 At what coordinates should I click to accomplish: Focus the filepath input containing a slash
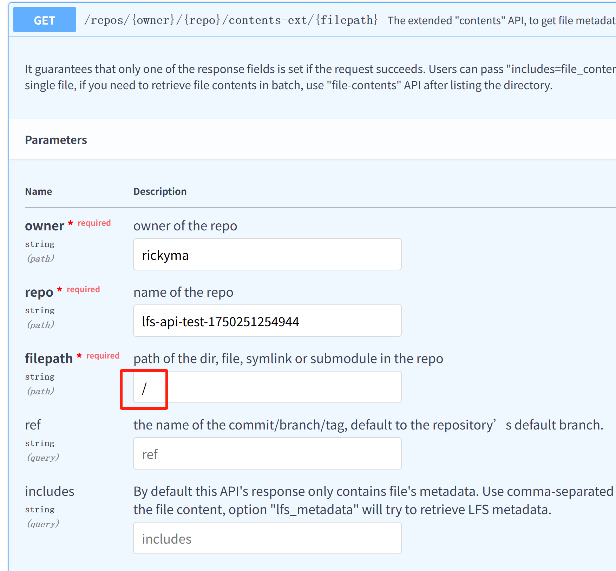(x=267, y=387)
